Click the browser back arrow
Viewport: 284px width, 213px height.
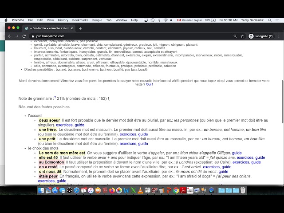click(10, 36)
